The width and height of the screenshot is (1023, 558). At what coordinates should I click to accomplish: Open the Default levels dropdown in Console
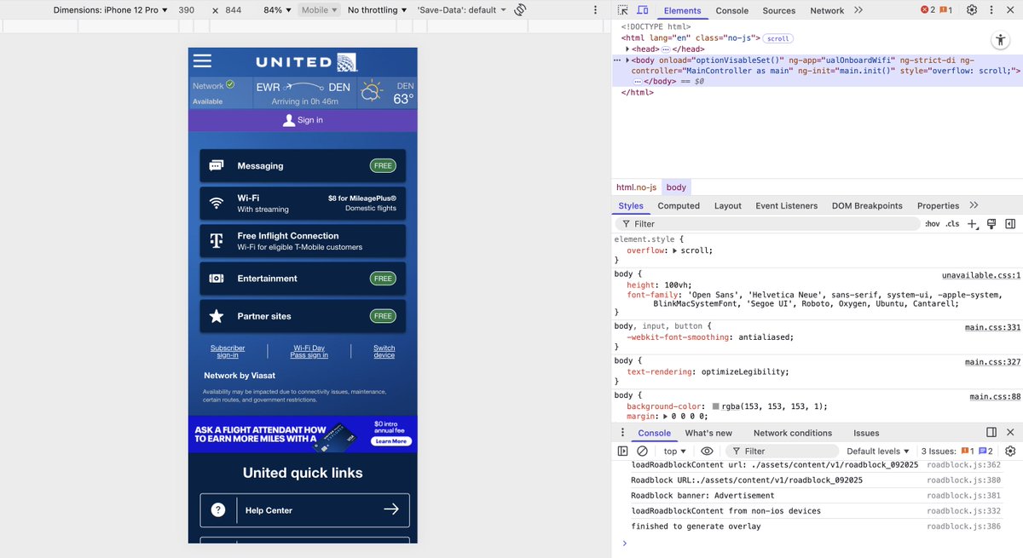[878, 451]
